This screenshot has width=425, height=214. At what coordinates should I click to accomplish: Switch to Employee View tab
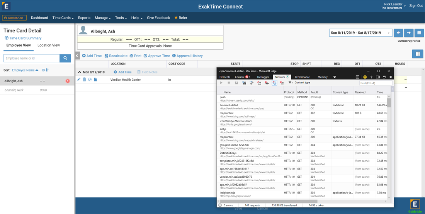pos(19,45)
